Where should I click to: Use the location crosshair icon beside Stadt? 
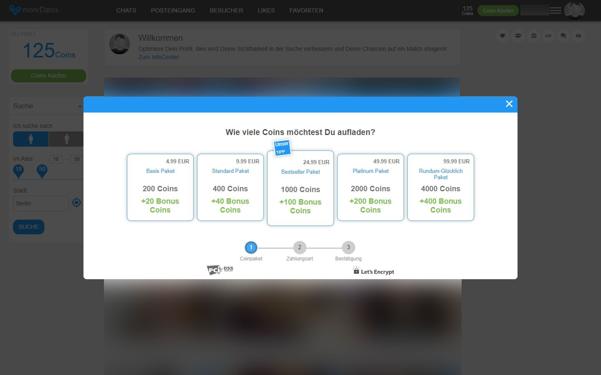(x=76, y=202)
